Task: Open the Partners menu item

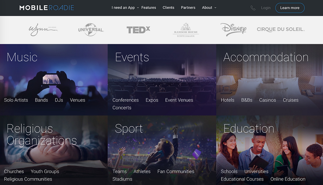Action: point(188,8)
